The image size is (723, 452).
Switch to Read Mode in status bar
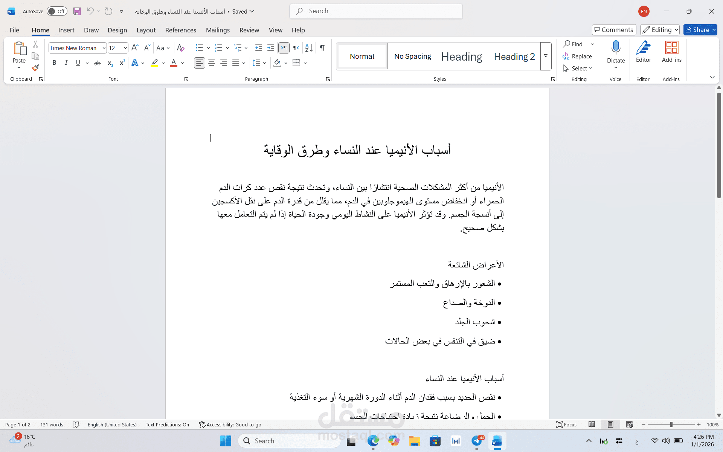tap(591, 425)
